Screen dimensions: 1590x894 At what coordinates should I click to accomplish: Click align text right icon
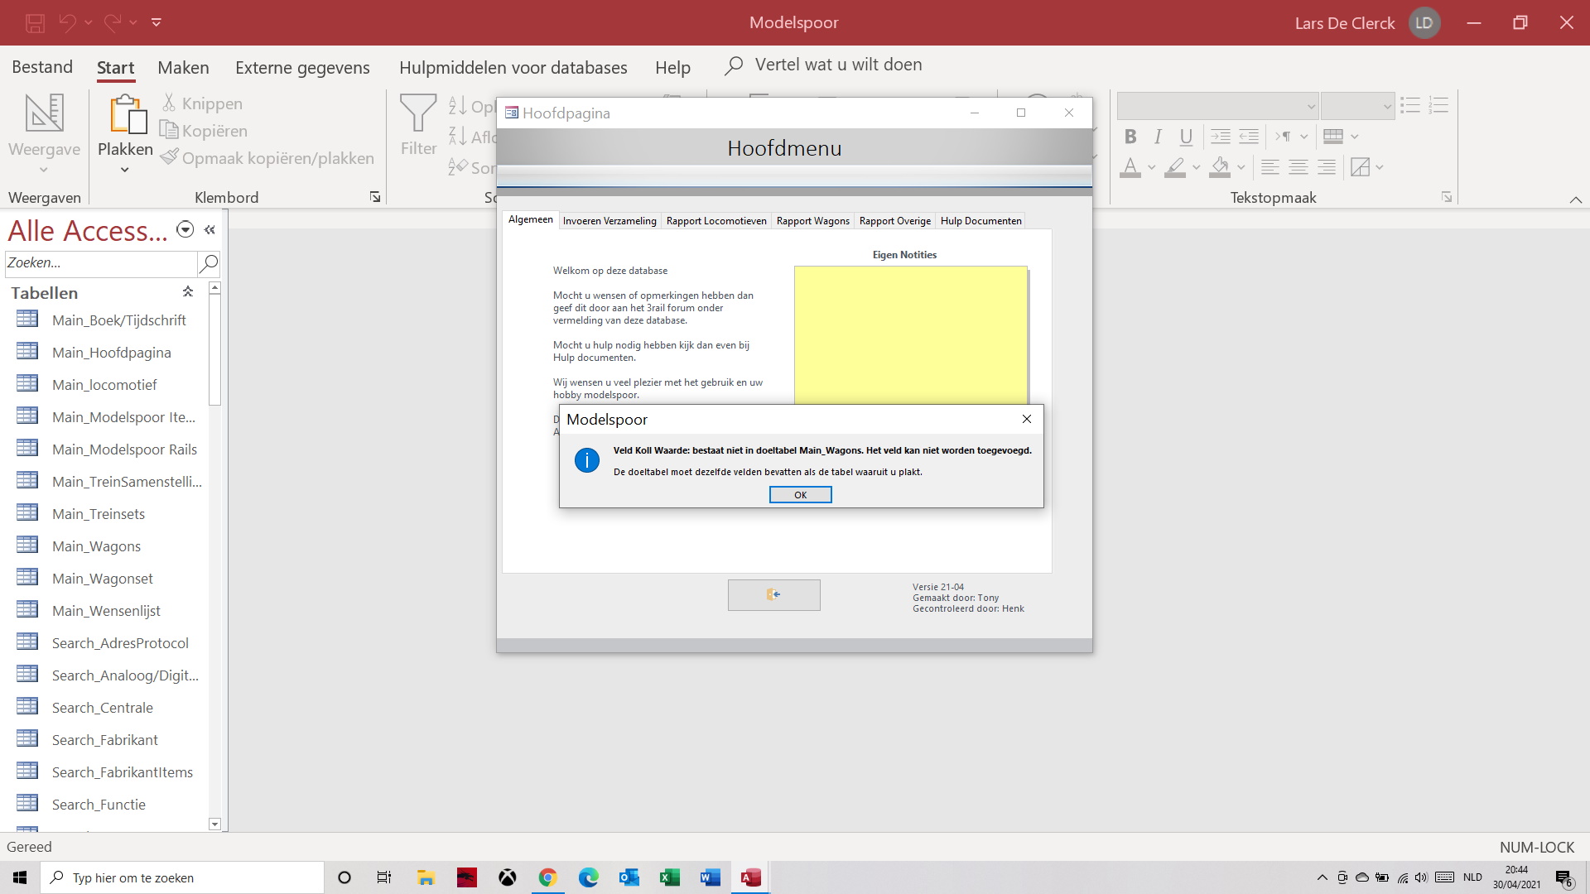tap(1327, 167)
